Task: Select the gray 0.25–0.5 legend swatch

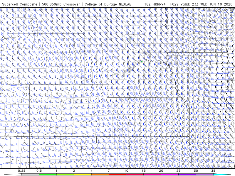Action: tap(30, 175)
